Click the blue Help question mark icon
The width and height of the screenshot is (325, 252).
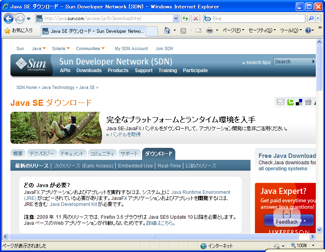[308, 31]
